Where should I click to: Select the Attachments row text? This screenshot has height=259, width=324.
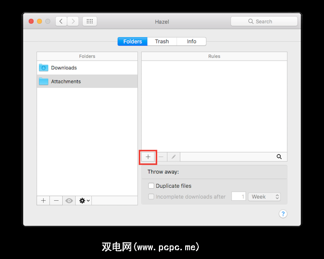click(66, 81)
